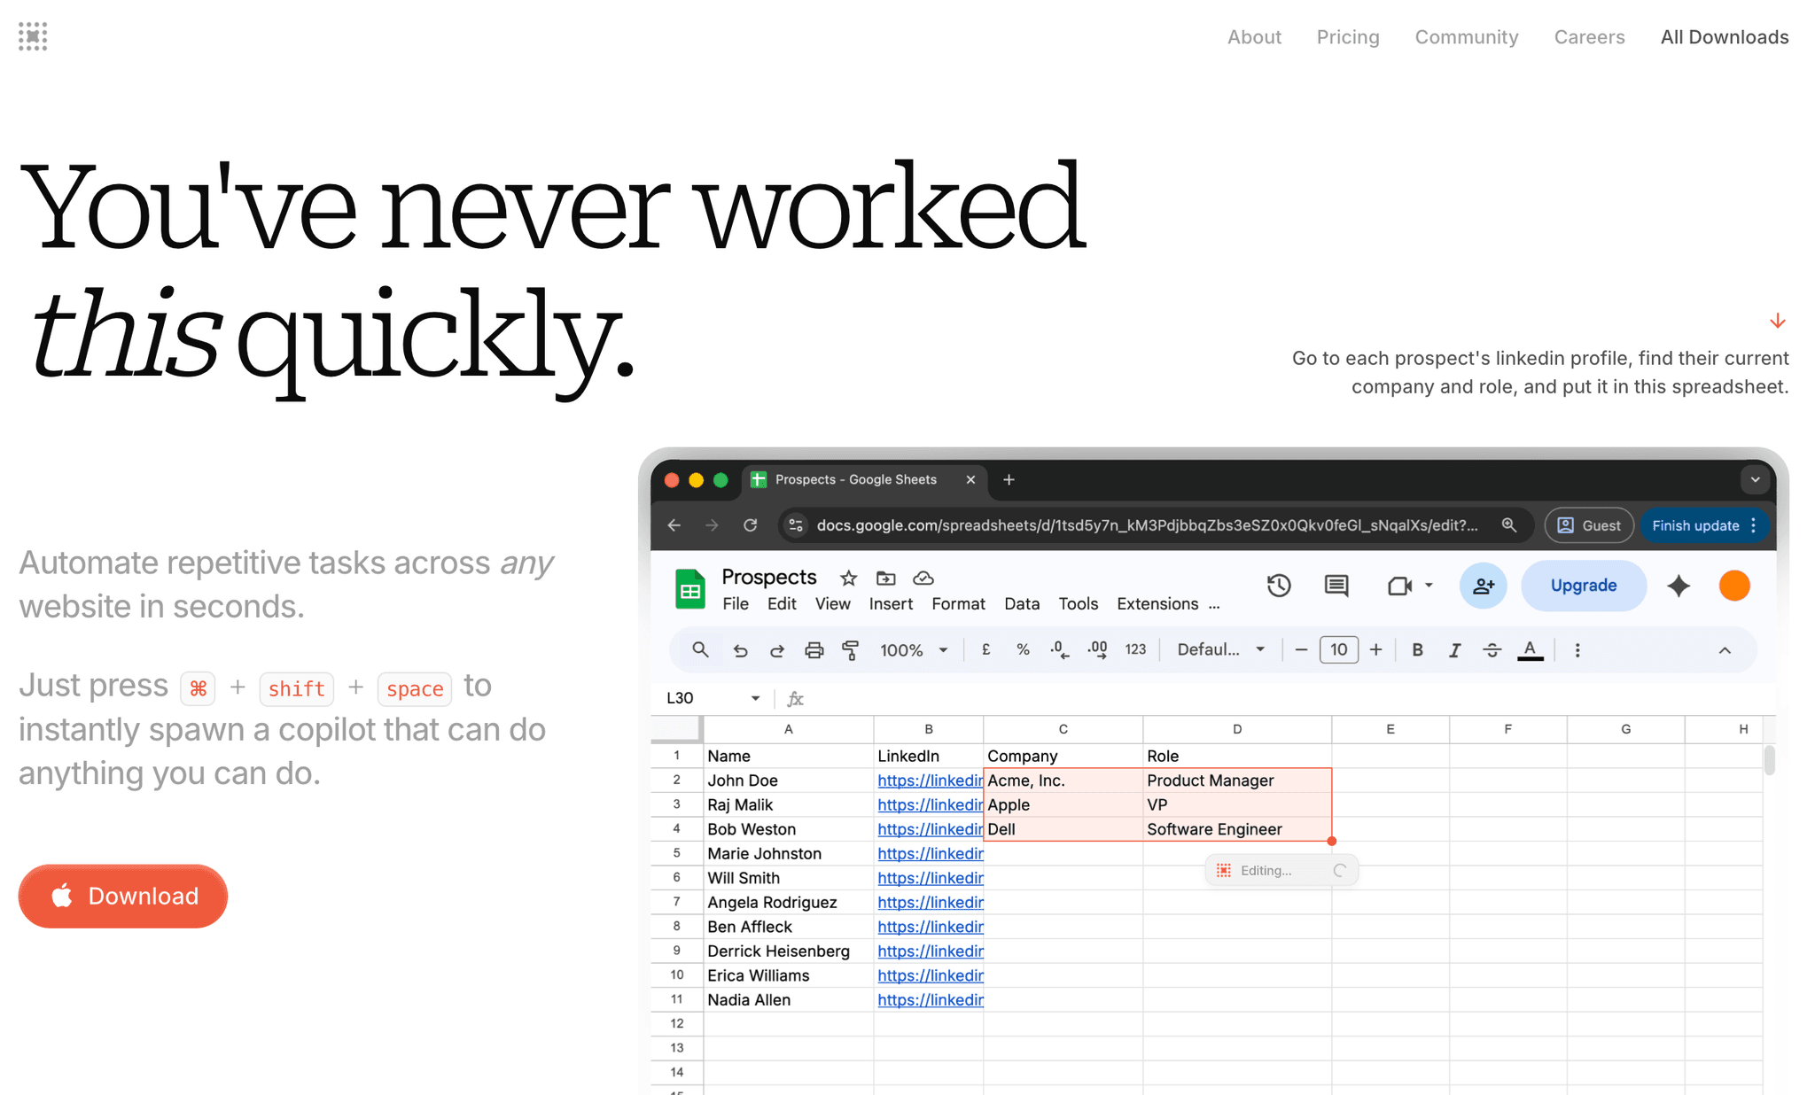
Task: Open the Format menu
Action: coord(958,604)
